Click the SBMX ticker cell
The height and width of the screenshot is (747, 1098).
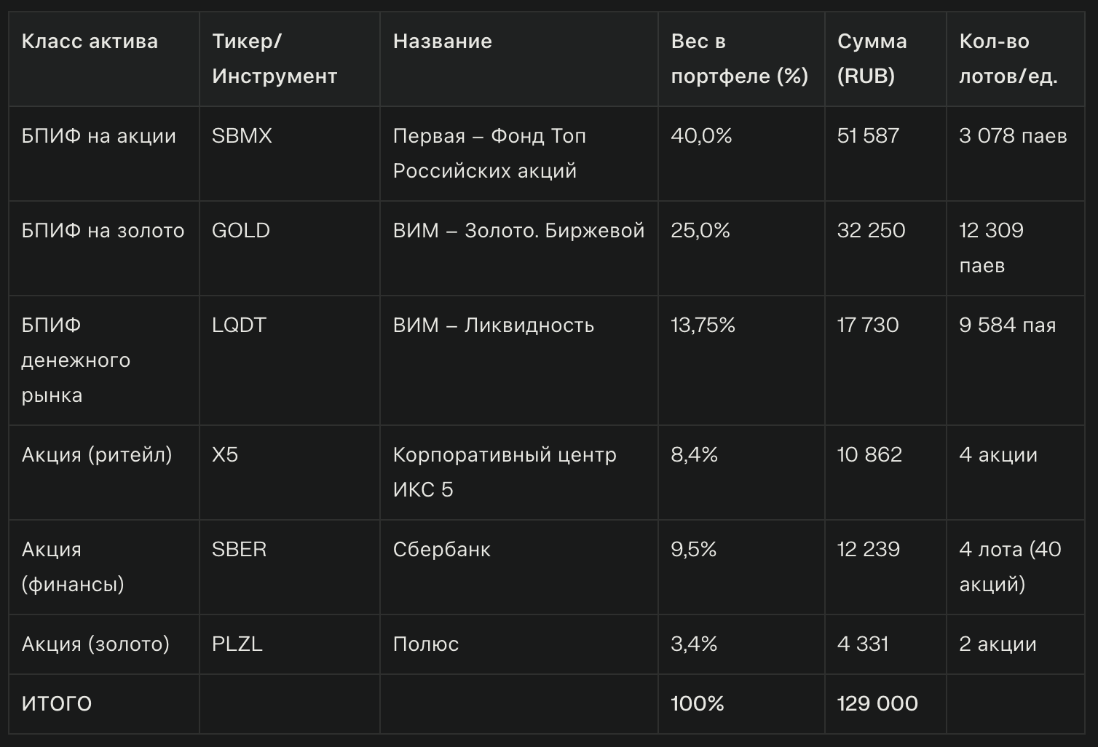click(x=242, y=136)
